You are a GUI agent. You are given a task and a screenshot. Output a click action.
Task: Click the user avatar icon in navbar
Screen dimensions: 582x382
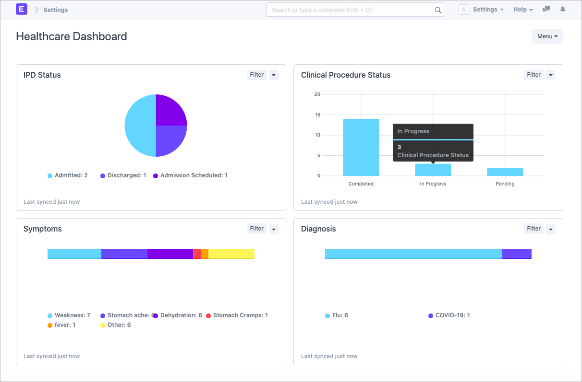coord(463,9)
